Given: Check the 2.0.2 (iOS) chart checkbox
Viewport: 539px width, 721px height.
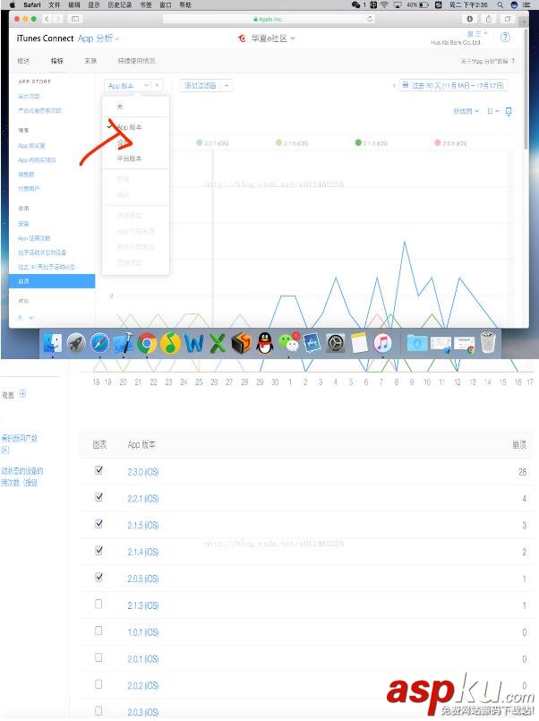Looking at the screenshot, I should pos(98,683).
